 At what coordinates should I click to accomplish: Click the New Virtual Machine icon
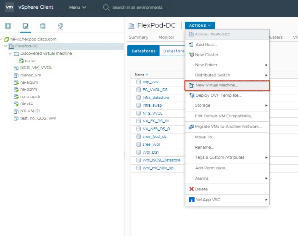pos(191,85)
